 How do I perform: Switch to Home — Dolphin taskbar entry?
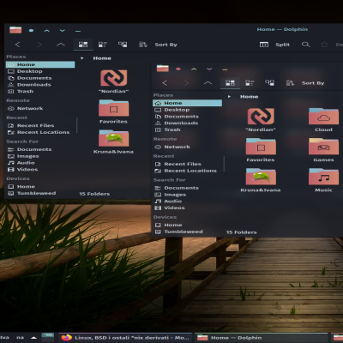point(262,338)
